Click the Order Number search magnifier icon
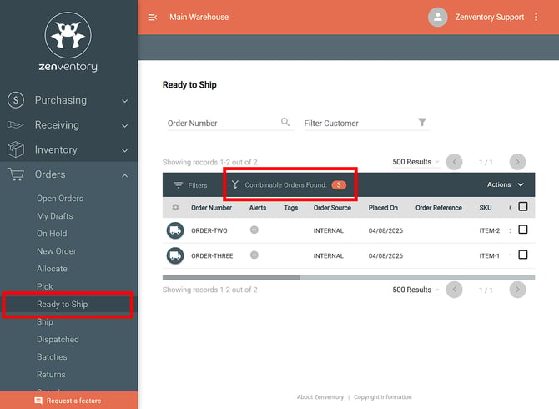Image resolution: width=559 pixels, height=409 pixels. [x=285, y=122]
